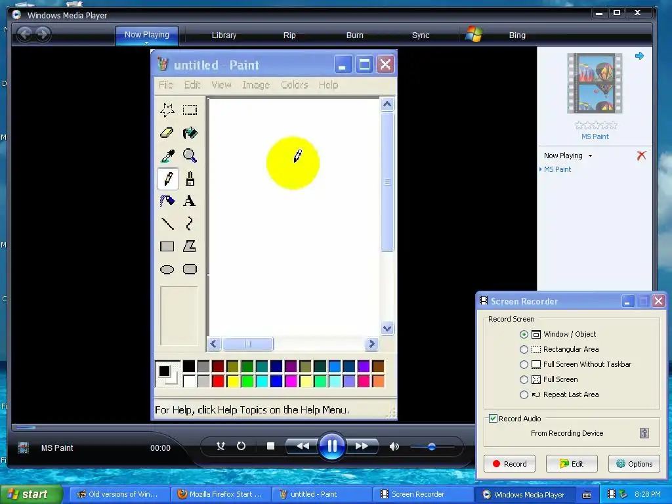Stop playback in Windows Media Player
The height and width of the screenshot is (504, 672).
[x=270, y=446]
